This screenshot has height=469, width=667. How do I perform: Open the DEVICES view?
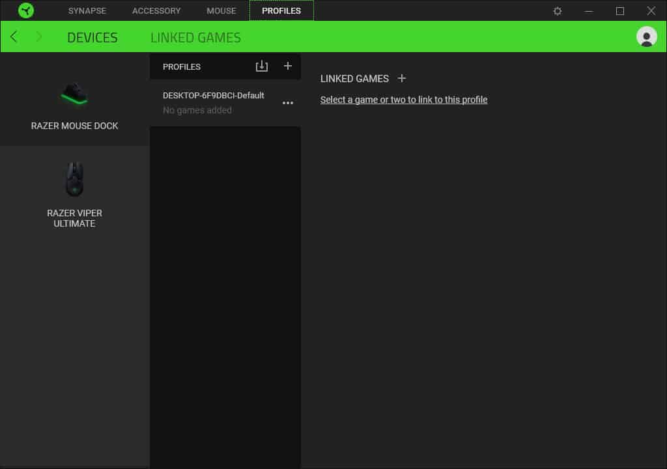(92, 37)
